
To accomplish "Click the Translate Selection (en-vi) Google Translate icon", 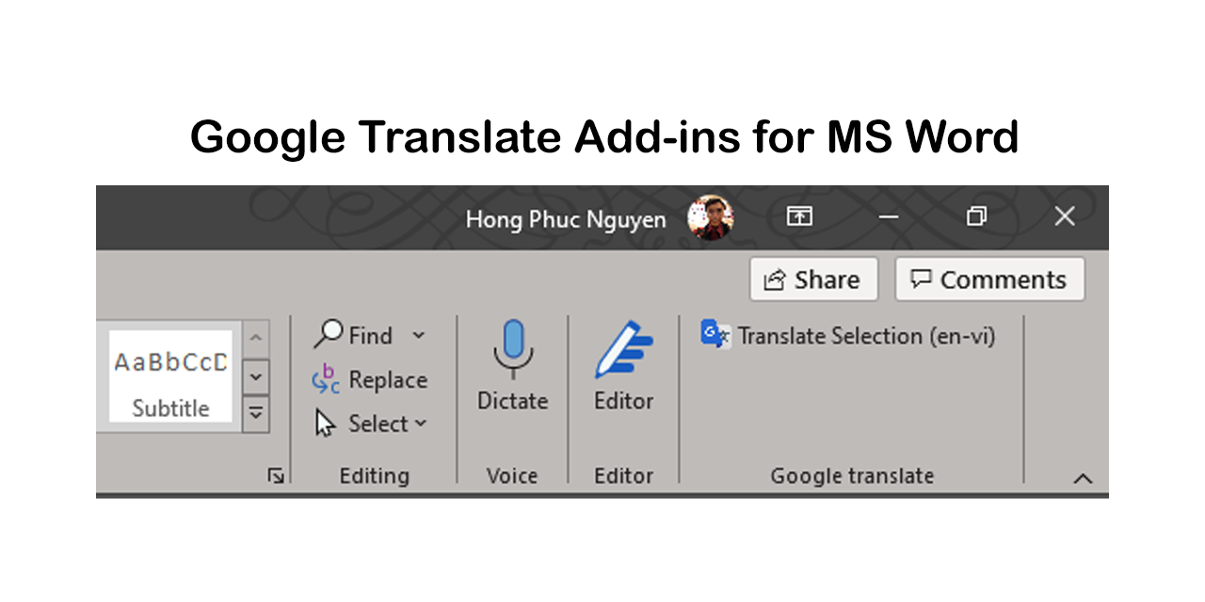I will tap(714, 335).
